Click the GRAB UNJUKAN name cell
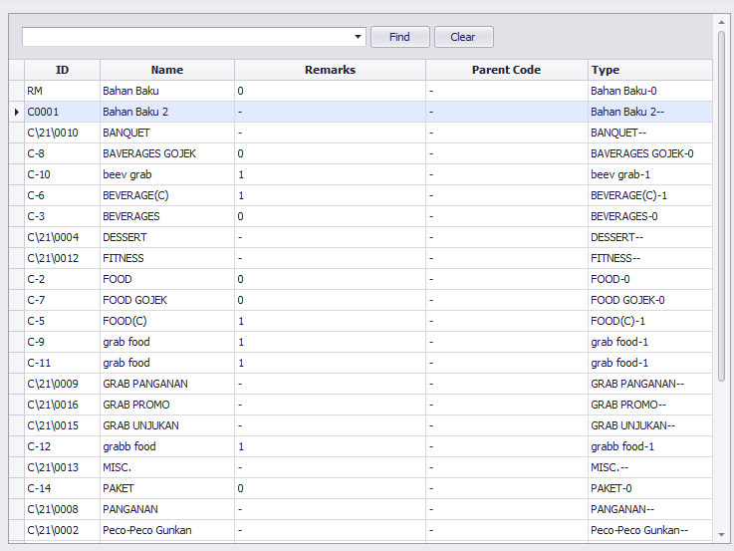Image resolution: width=734 pixels, height=551 pixels. 167,425
